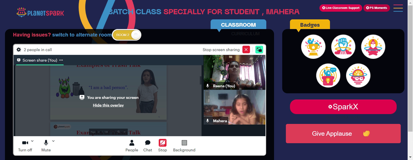Image resolution: width=413 pixels, height=160 pixels.
Task: Stop screen sharing with red X button
Action: click(246, 50)
